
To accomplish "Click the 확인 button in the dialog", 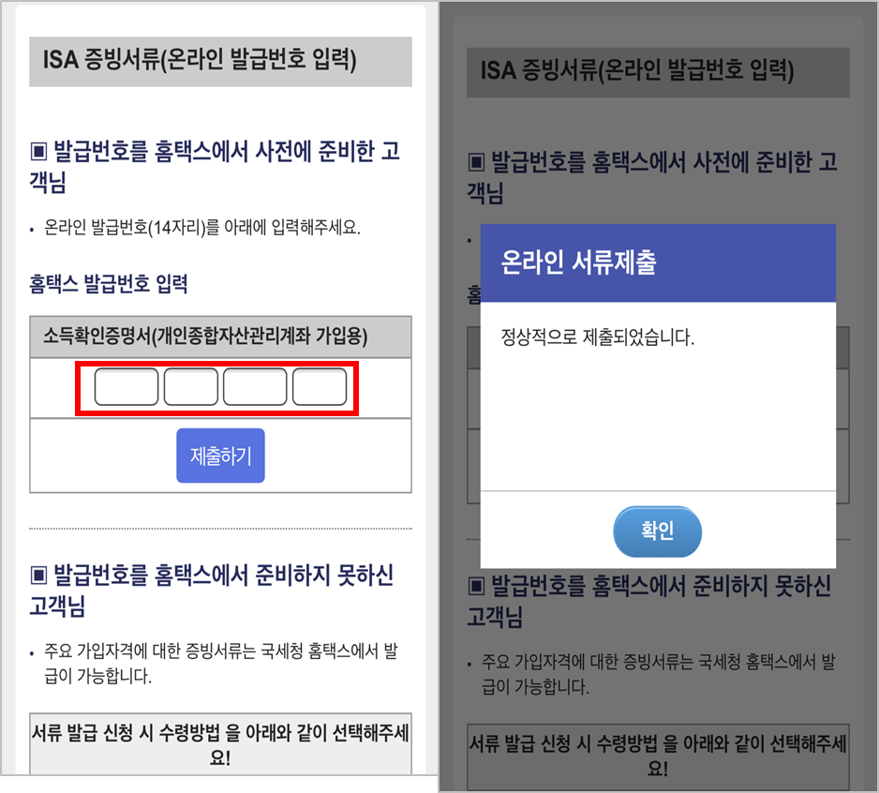I will click(657, 531).
